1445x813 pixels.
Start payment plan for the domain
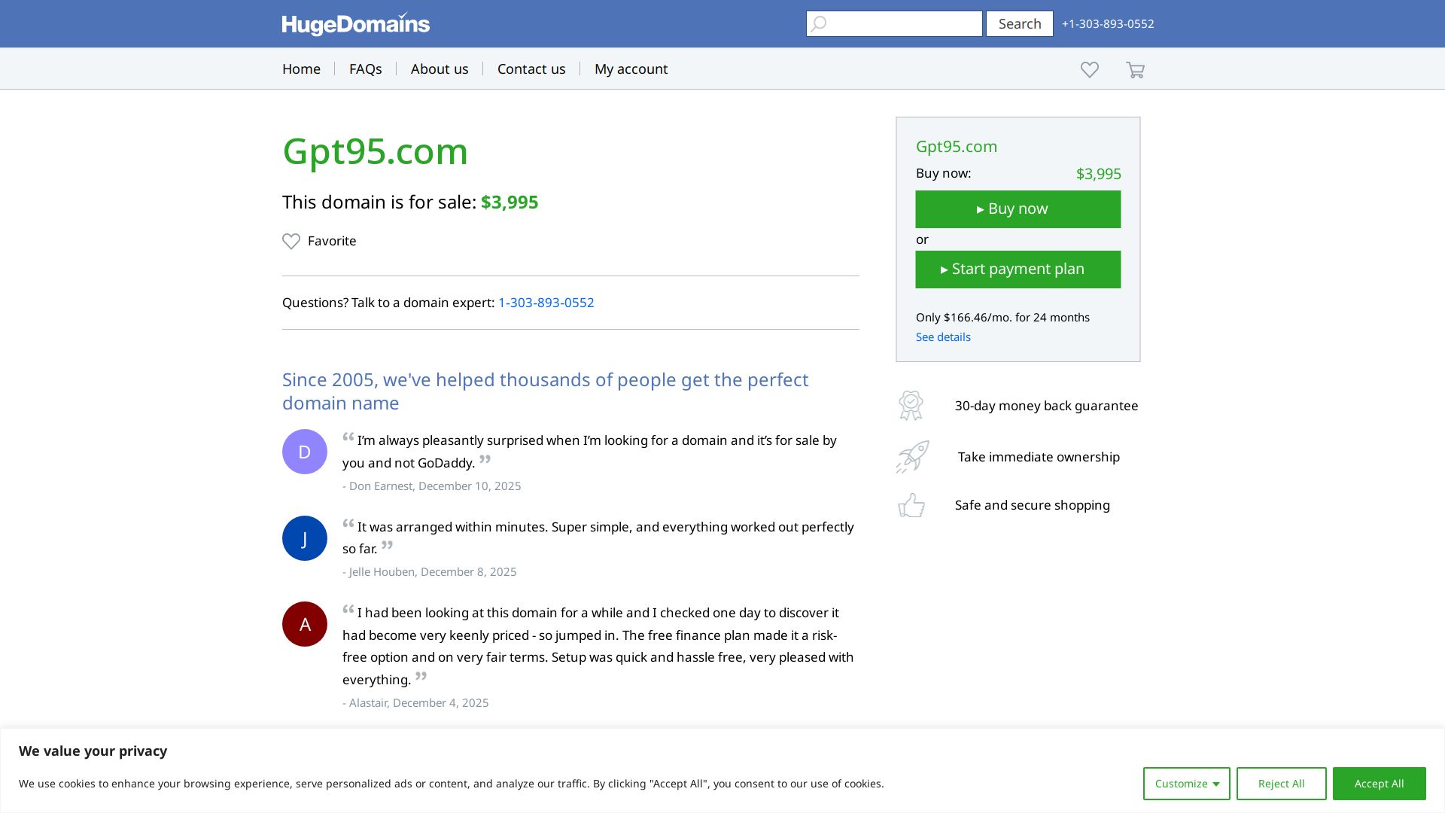click(1018, 269)
